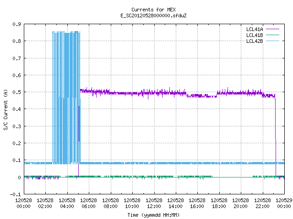Image resolution: width=293 pixels, height=219 pixels.
Task: Click the Y-axis label 'S/C Current (A)'
Action: (x=6, y=109)
